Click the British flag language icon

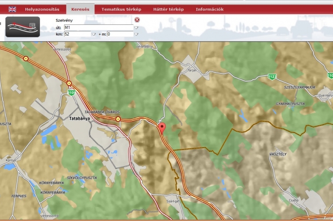pyautogui.click(x=12, y=9)
